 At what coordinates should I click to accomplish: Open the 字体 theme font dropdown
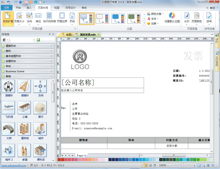153,19
